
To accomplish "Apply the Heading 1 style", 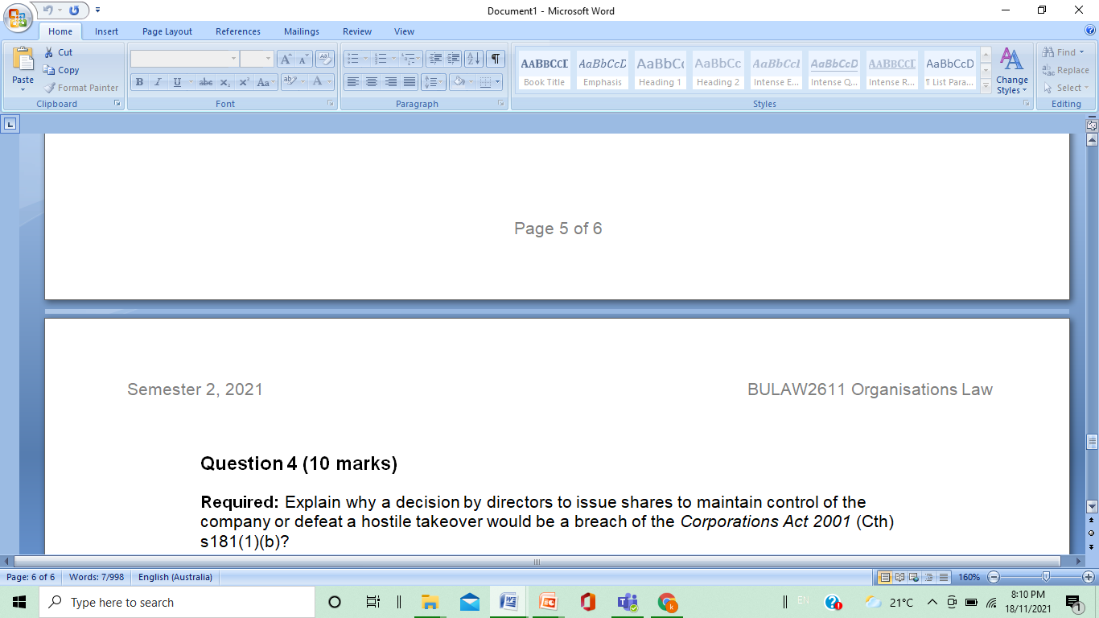I will (660, 70).
